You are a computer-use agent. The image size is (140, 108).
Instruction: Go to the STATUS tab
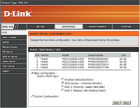pos(126,27)
